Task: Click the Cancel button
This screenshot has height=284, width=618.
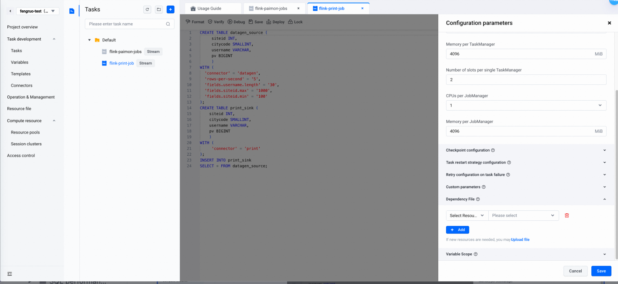Action: pos(575,271)
